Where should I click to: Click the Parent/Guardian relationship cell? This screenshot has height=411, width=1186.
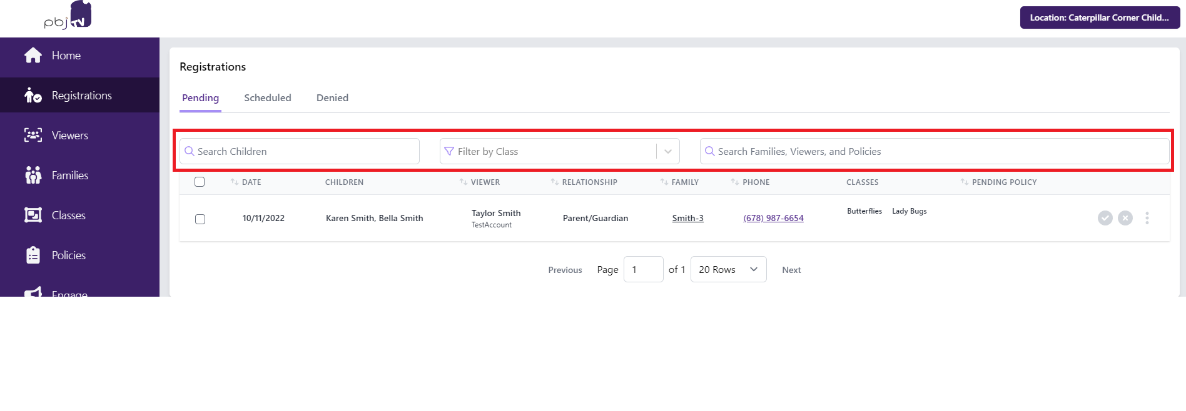click(596, 218)
